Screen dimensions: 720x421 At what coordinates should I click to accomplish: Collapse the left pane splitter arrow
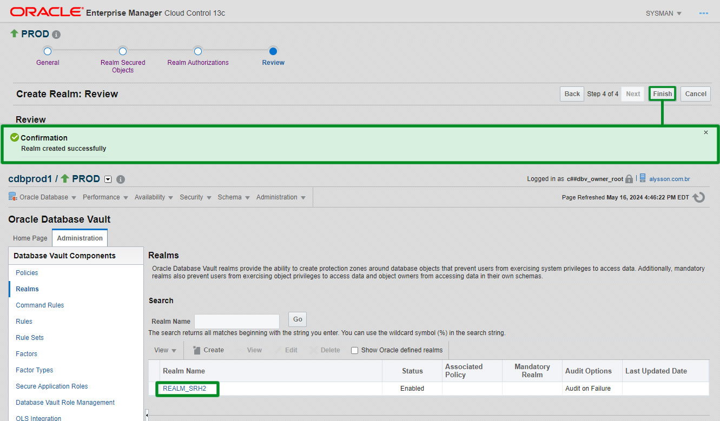click(147, 415)
